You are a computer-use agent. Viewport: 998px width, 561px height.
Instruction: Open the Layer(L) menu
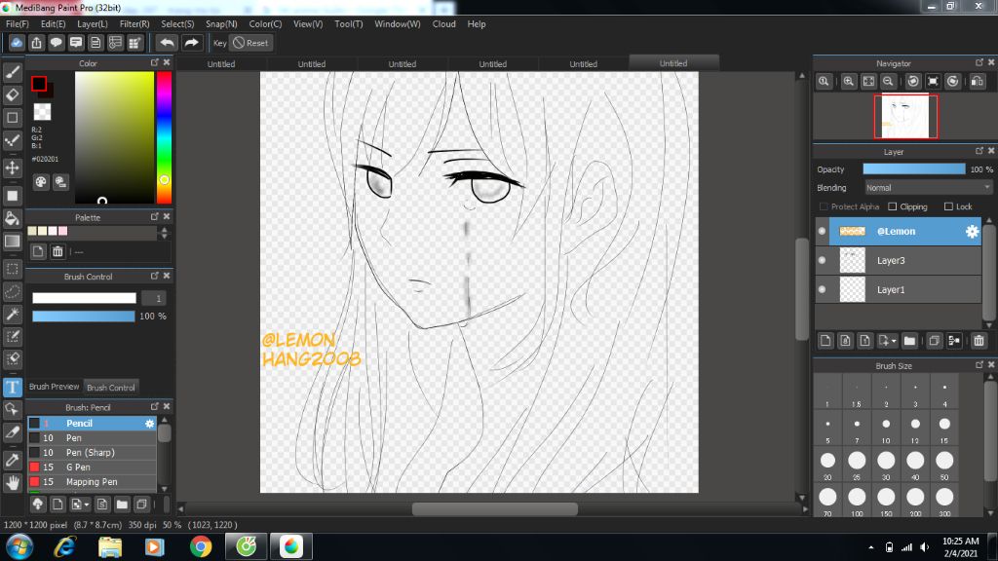(x=93, y=24)
